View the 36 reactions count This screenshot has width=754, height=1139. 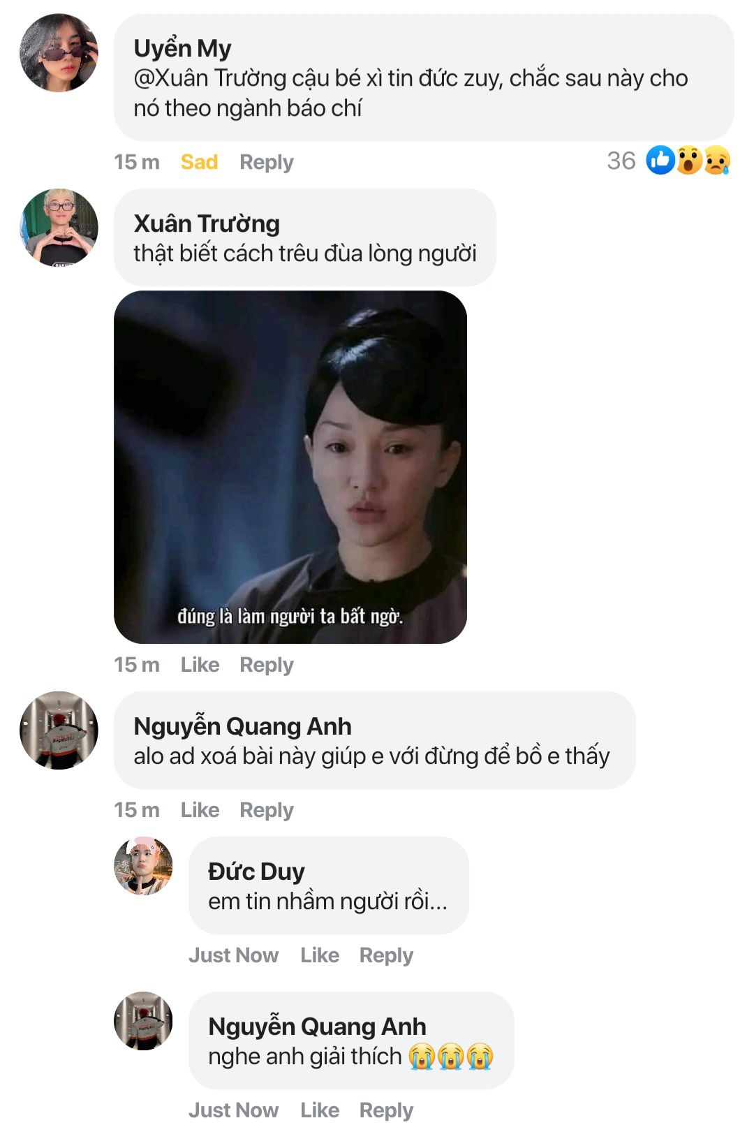[x=621, y=161]
